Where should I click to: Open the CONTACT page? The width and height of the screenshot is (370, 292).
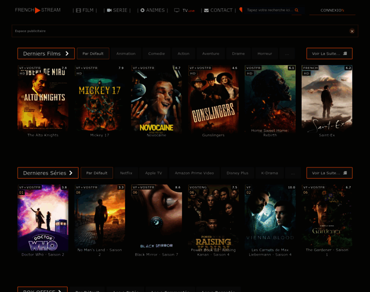pos(218,10)
